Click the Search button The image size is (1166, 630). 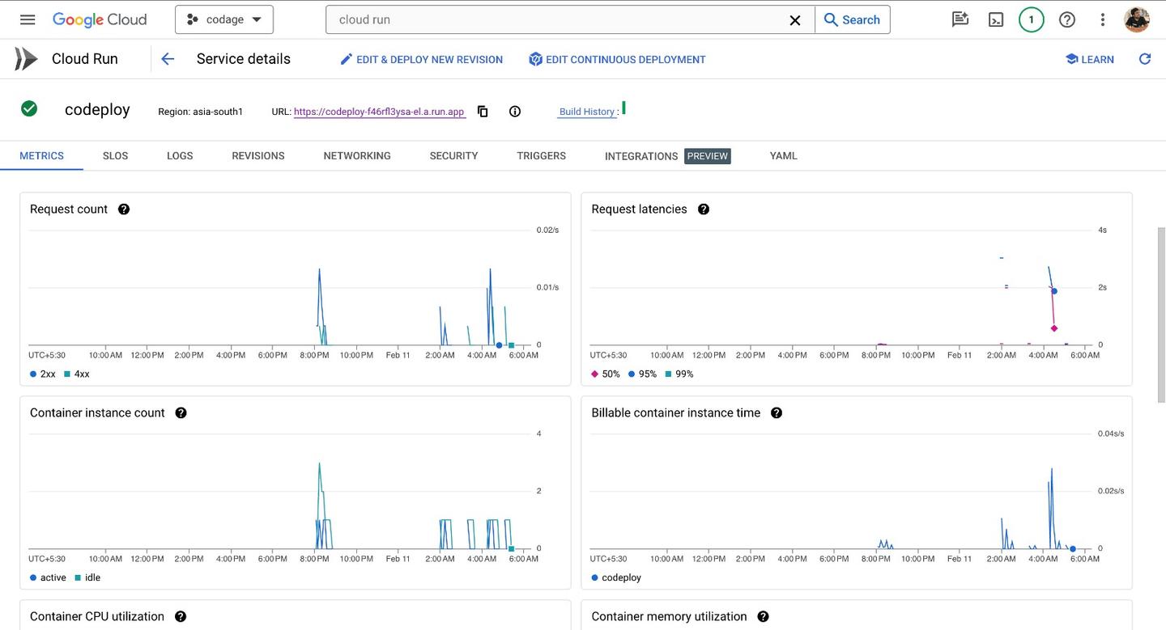tap(852, 19)
